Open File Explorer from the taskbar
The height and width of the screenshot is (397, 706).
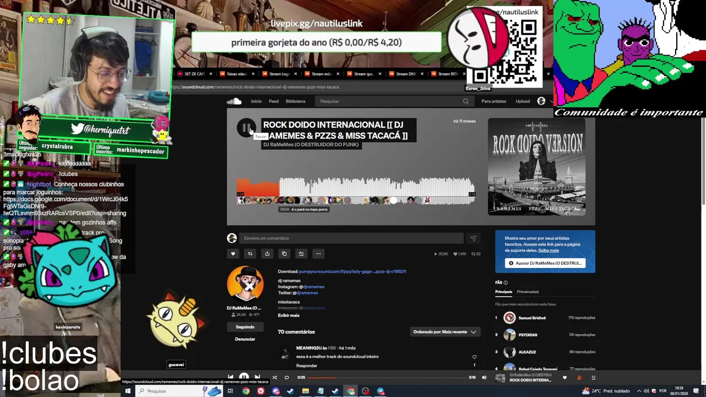pos(306,391)
